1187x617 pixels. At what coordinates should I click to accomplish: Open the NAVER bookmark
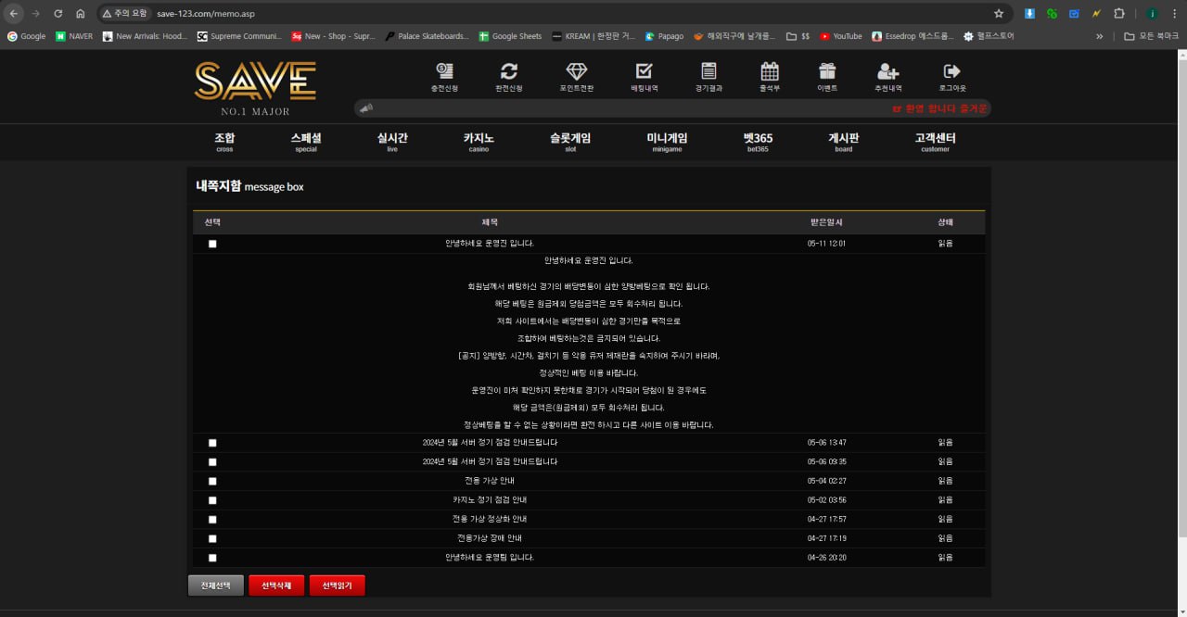point(74,36)
